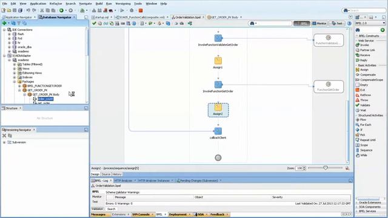Click the FunctionGetOrder partner link
The height and width of the screenshot is (218, 388).
[329, 87]
